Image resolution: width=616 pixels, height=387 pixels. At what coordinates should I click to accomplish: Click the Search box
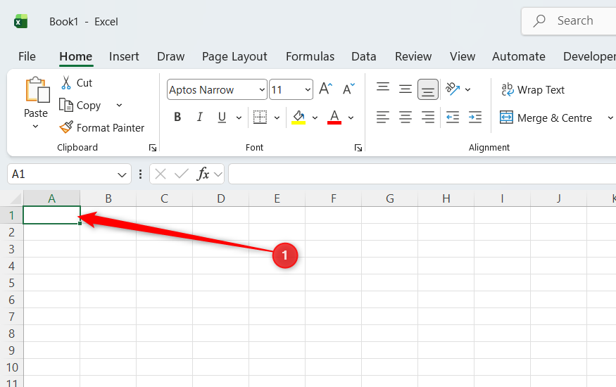[x=568, y=21]
